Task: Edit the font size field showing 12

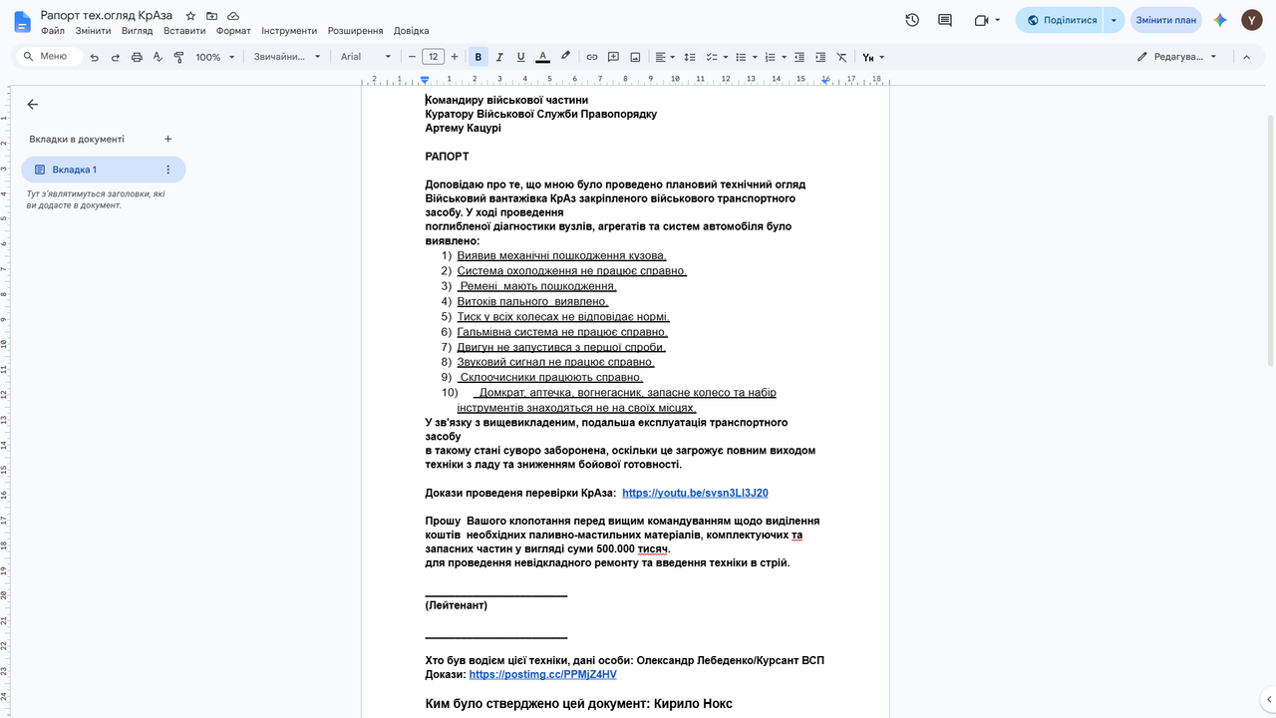Action: point(433,57)
